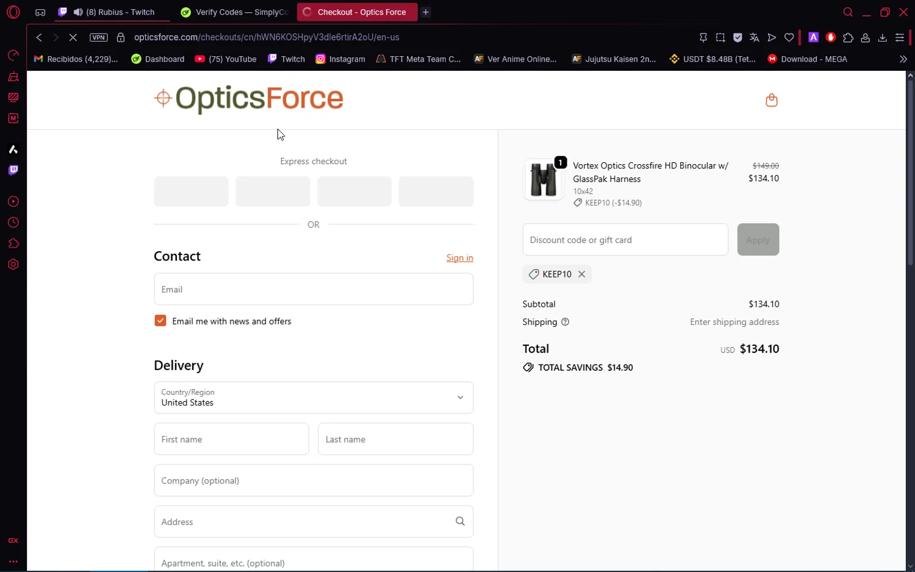The width and height of the screenshot is (915, 572).
Task: Stop loading the page
Action: click(x=73, y=37)
